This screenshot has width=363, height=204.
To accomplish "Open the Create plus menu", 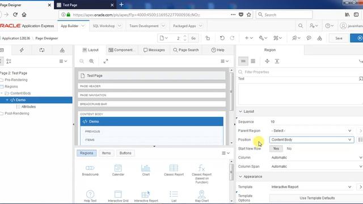I will (248, 38).
